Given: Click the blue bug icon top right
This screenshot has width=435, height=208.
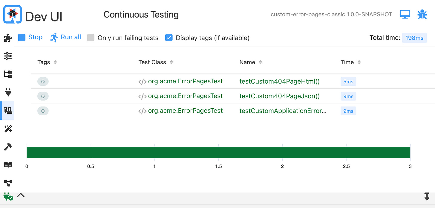Looking at the screenshot, I should [422, 14].
